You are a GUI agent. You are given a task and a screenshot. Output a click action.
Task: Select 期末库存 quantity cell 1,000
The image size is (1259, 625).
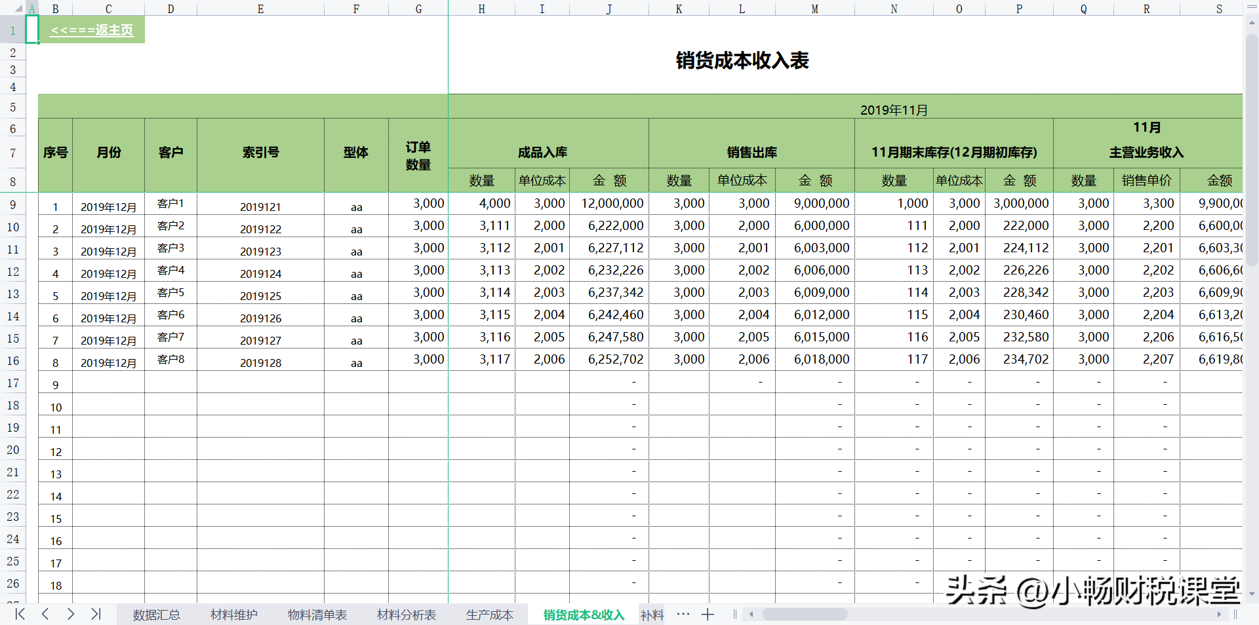tap(894, 204)
